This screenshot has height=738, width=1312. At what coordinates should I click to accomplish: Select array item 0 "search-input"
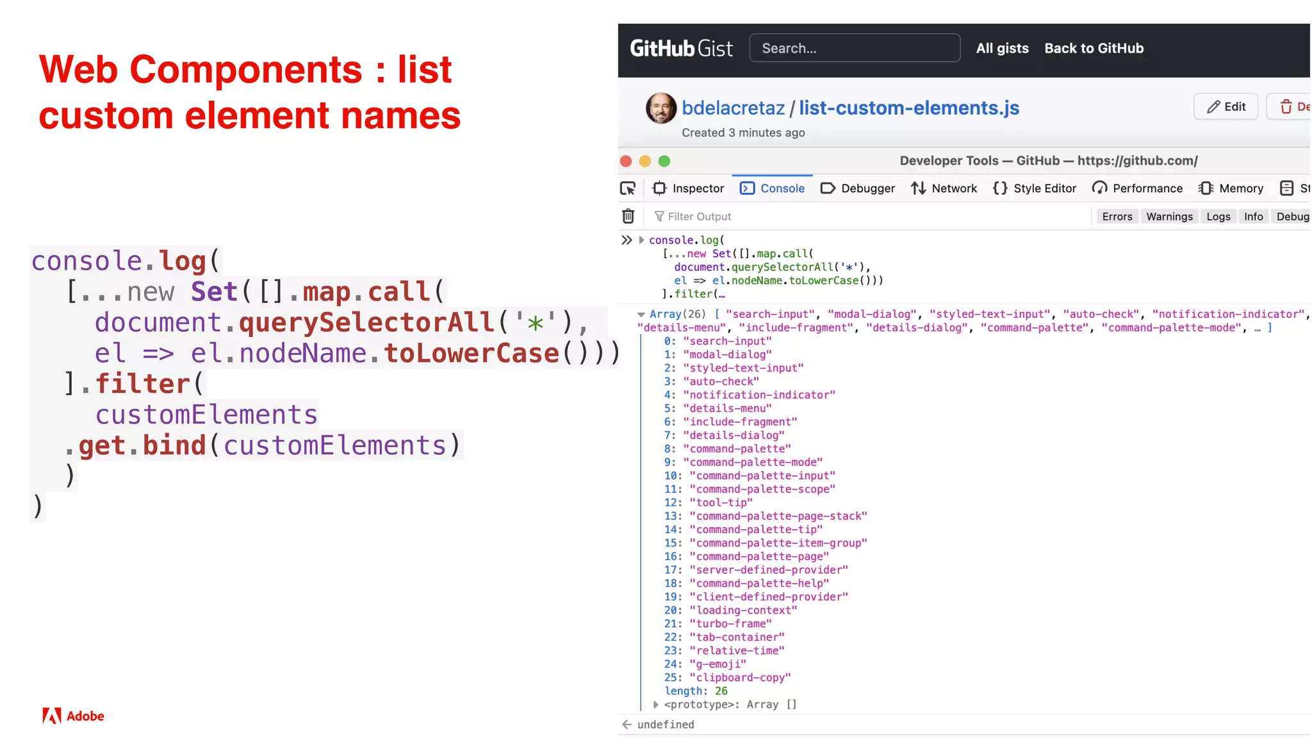coord(717,341)
